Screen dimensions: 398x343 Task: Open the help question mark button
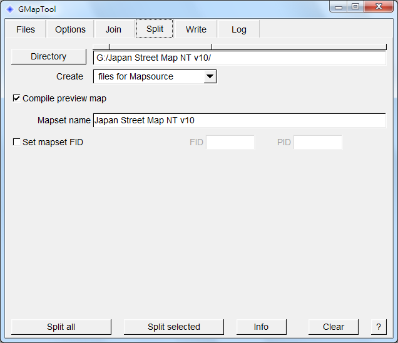pyautogui.click(x=379, y=327)
